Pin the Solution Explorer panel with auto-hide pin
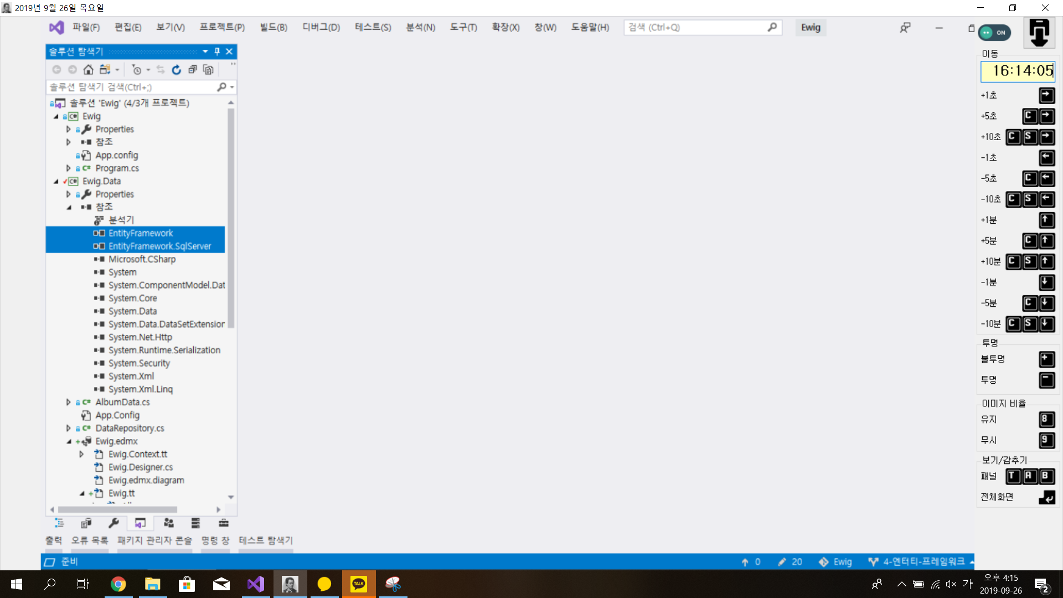Viewport: 1063px width, 598px height. [x=217, y=51]
